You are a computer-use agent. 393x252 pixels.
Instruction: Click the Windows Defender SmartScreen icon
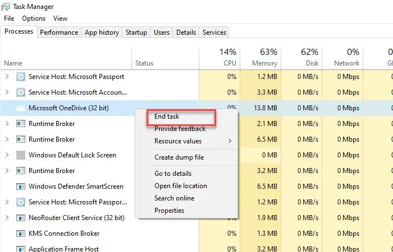21,186
